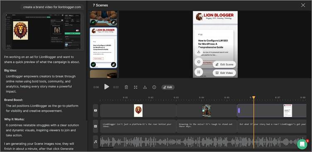Click the pencil icon on Lion Blogger scene thumbnail
312x152 pixels.
[x=113, y=64]
